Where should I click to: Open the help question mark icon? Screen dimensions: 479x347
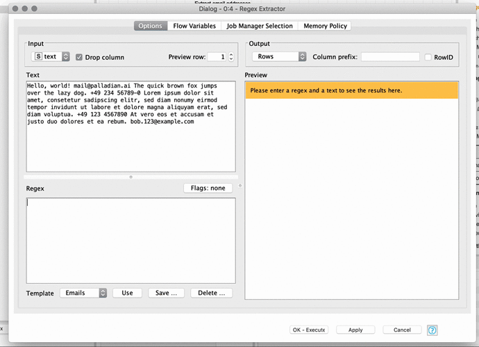(432, 330)
